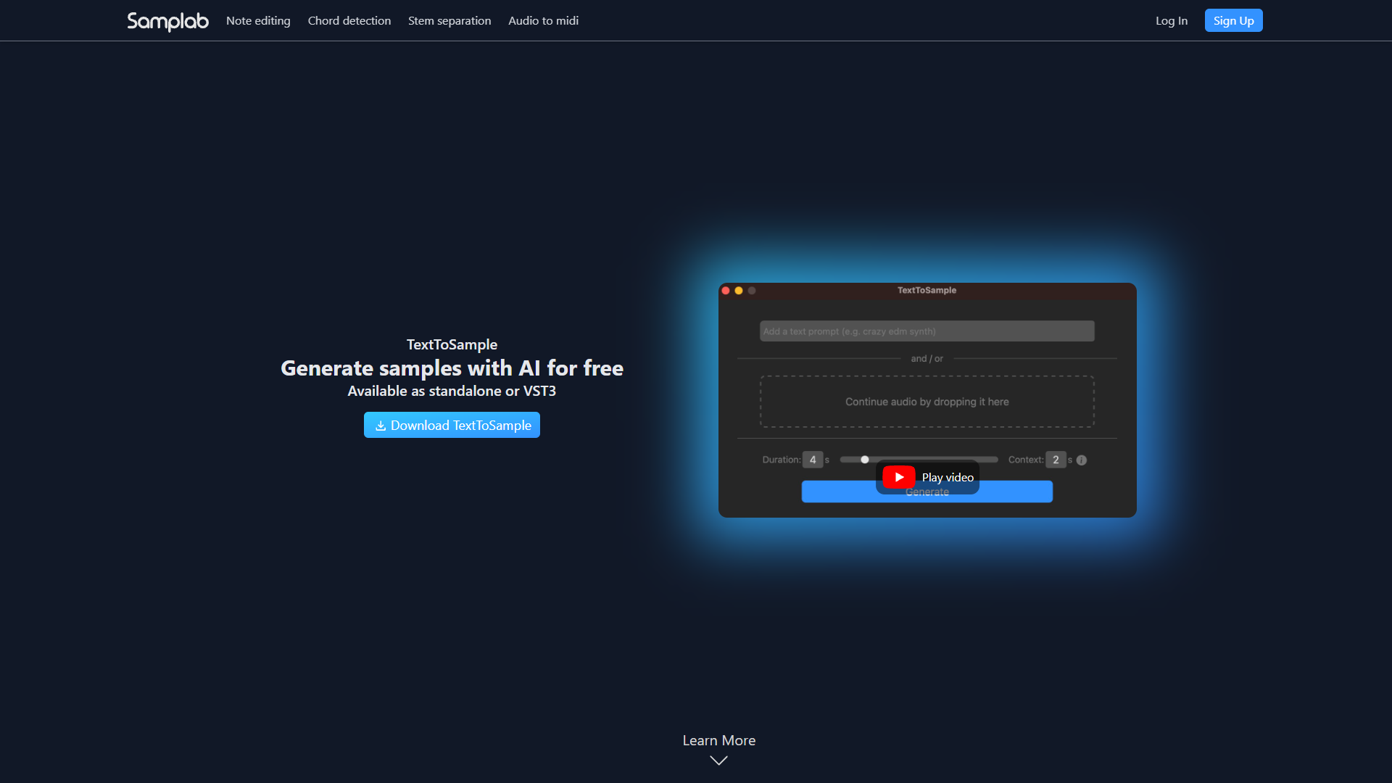Open the Chord detection page
This screenshot has height=783, width=1392.
coord(349,21)
